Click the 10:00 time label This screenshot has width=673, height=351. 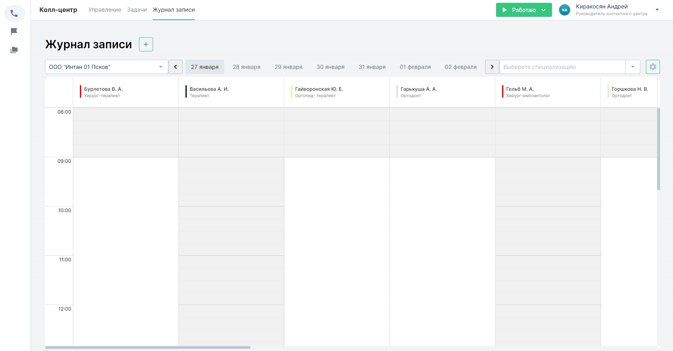coord(65,210)
